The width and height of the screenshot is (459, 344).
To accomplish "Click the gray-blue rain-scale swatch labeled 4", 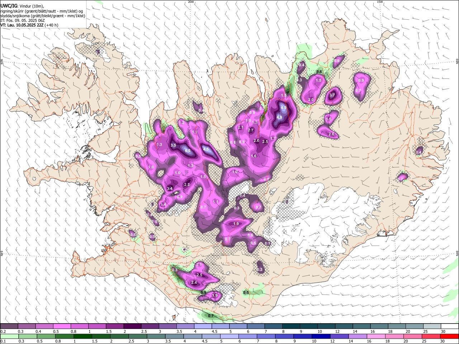I will (193, 336).
